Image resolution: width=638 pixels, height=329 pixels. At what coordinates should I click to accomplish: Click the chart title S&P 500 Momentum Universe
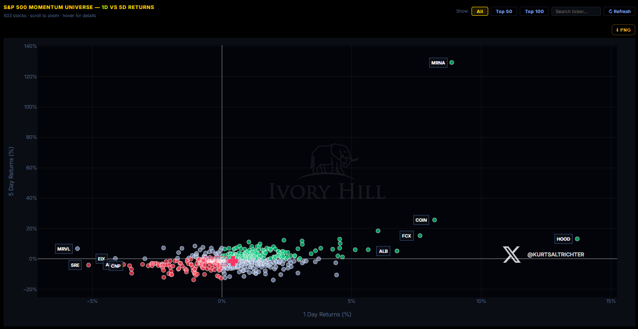click(79, 7)
